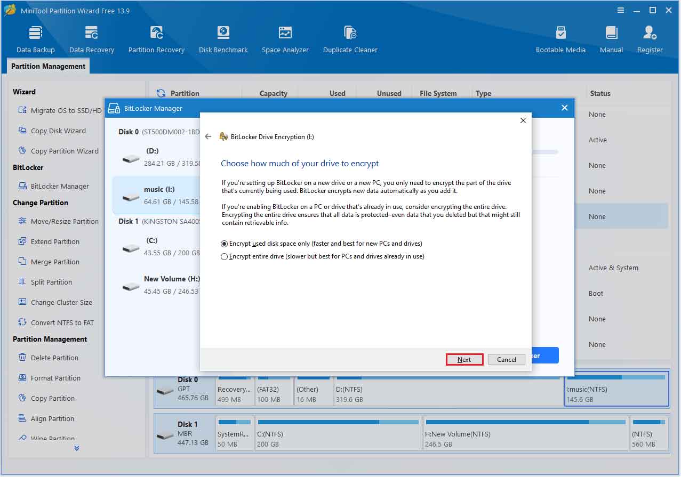Select drive (C:) in BitLocker Manager
The height and width of the screenshot is (477, 681).
click(157, 247)
